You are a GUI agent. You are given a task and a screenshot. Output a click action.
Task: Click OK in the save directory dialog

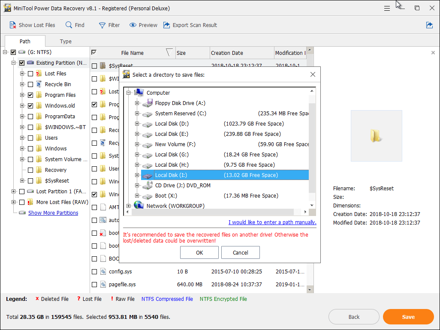199,252
